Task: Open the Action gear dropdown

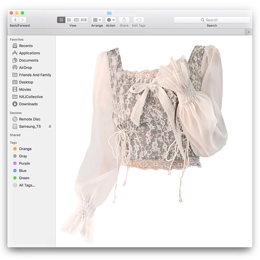Action: tap(110, 20)
